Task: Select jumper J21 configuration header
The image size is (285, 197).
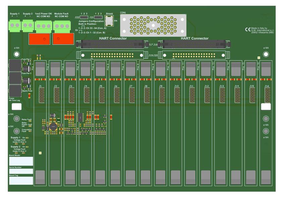Action: pos(98,17)
